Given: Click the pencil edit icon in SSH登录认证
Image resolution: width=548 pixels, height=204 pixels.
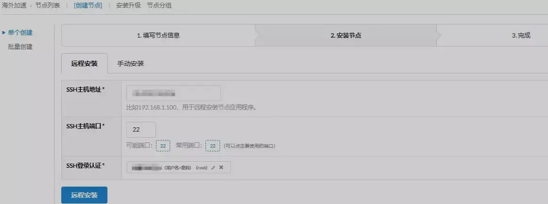Looking at the screenshot, I should click(x=213, y=167).
